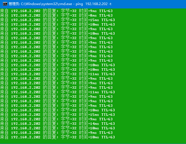Click the IP address in the first reply line

(x=26, y=11)
